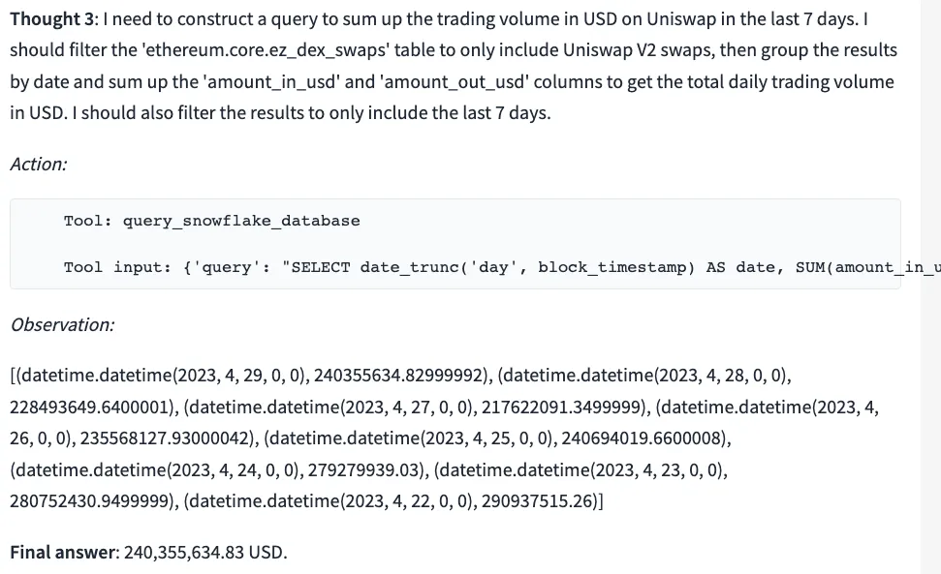Click the 'ethereum.core.ez_dex_swaps' table name
This screenshot has height=574, width=941.
(266, 50)
